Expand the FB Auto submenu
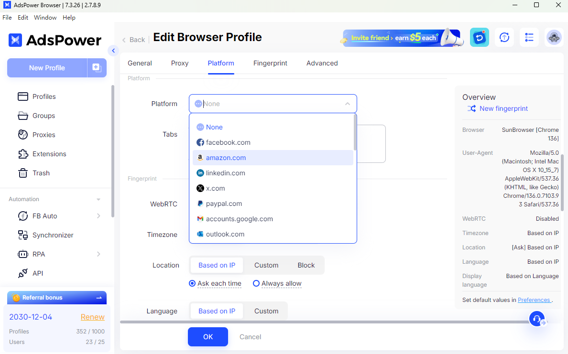The height and width of the screenshot is (354, 568). [98, 216]
